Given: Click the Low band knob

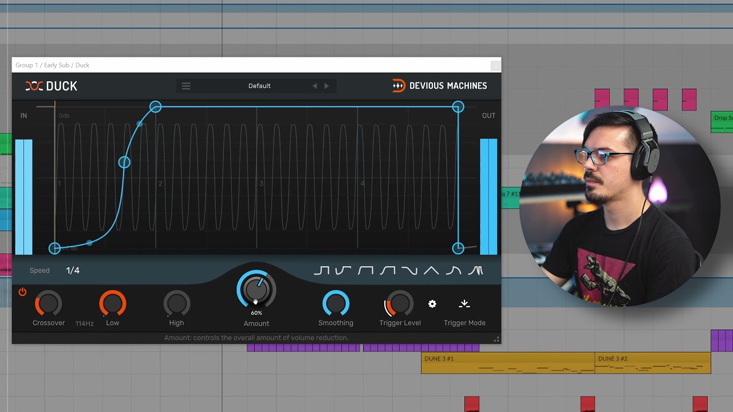Looking at the screenshot, I should pyautogui.click(x=112, y=303).
